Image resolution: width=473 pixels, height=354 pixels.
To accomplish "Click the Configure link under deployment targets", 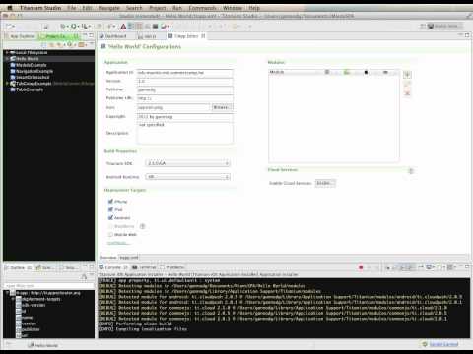I will click(x=117, y=243).
